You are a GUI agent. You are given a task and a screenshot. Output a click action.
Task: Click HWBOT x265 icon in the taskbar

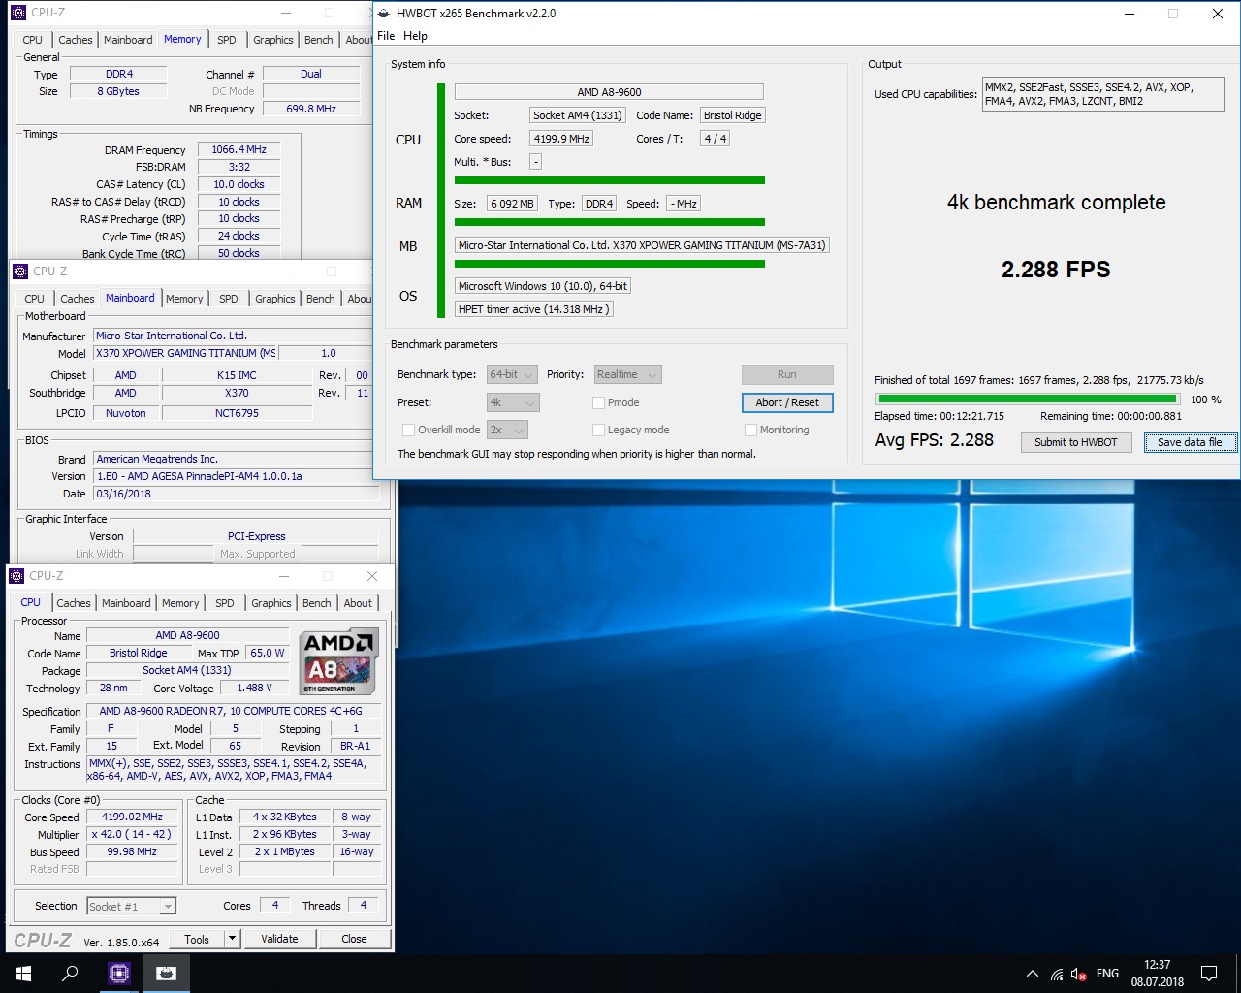coord(166,973)
